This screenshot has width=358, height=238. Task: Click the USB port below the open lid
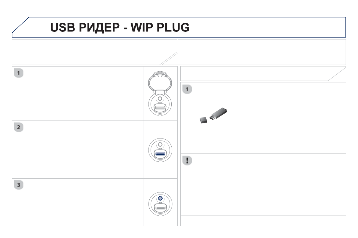click(x=160, y=108)
